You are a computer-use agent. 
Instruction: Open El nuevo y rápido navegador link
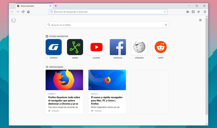[x=107, y=100]
